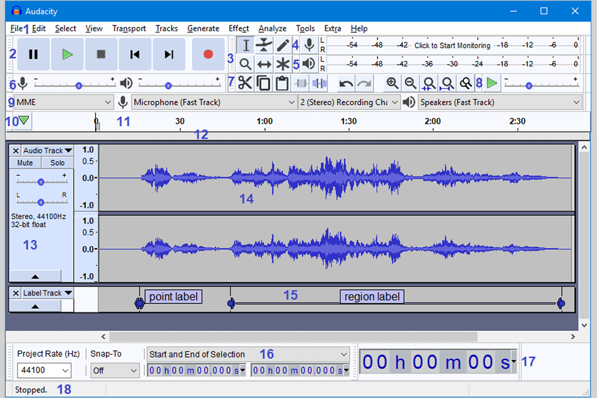Open the Edit menu
Image resolution: width=597 pixels, height=398 pixels.
(x=39, y=29)
